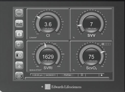Tap the dyne-s-m²/cm⁵ unit label
Viewport: 125px width, 92px height.
point(35,70)
